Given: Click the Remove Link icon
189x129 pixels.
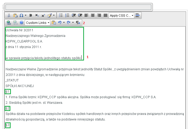Looking at the screenshot, I should pyautogui.click(x=15, y=23).
